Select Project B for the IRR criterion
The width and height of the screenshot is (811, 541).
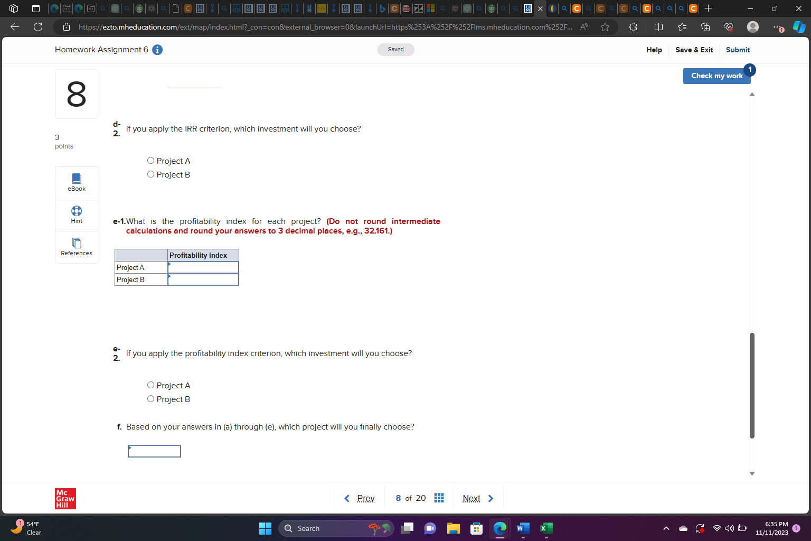point(150,174)
